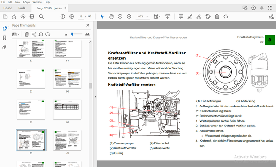276x167 pixels.
Task: Open the Bookmarks sidebar panel
Action: point(4,38)
